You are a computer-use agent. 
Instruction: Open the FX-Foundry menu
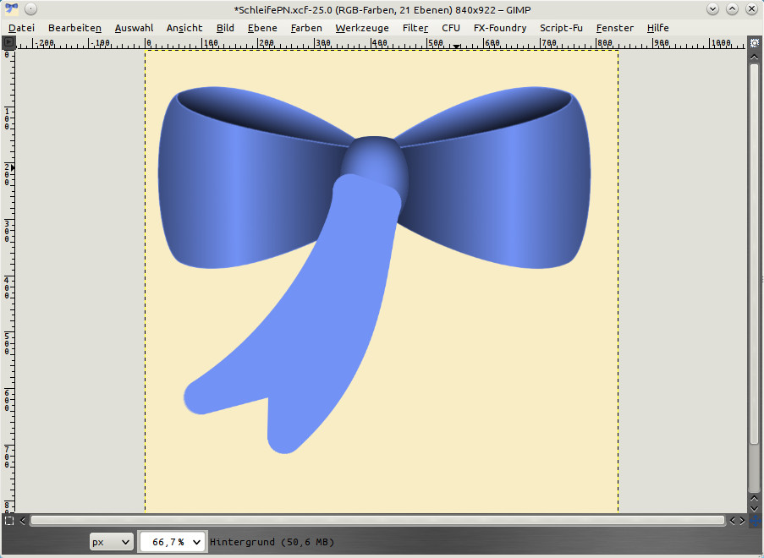coord(499,28)
